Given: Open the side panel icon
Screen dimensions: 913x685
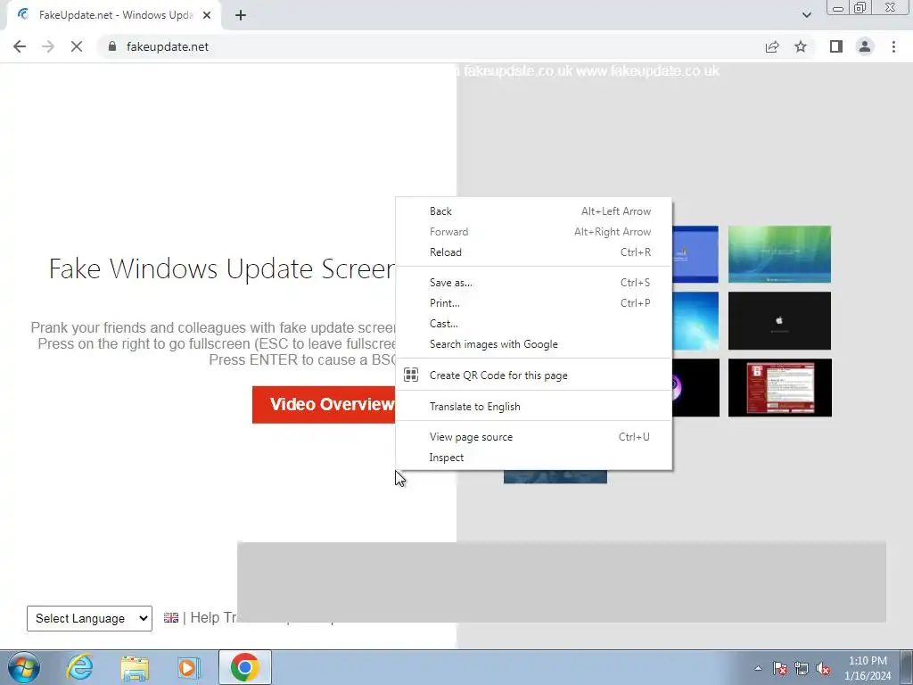Looking at the screenshot, I should click(836, 46).
